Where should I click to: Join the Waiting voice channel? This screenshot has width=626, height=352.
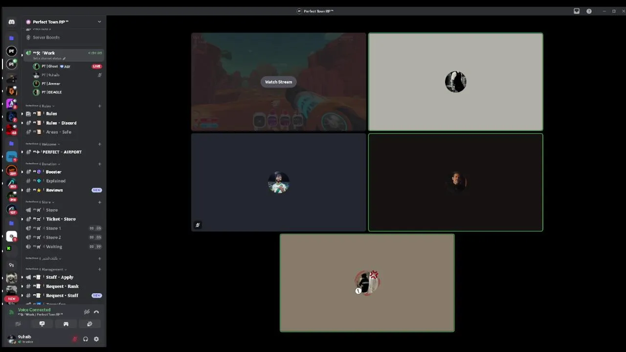[64, 246]
